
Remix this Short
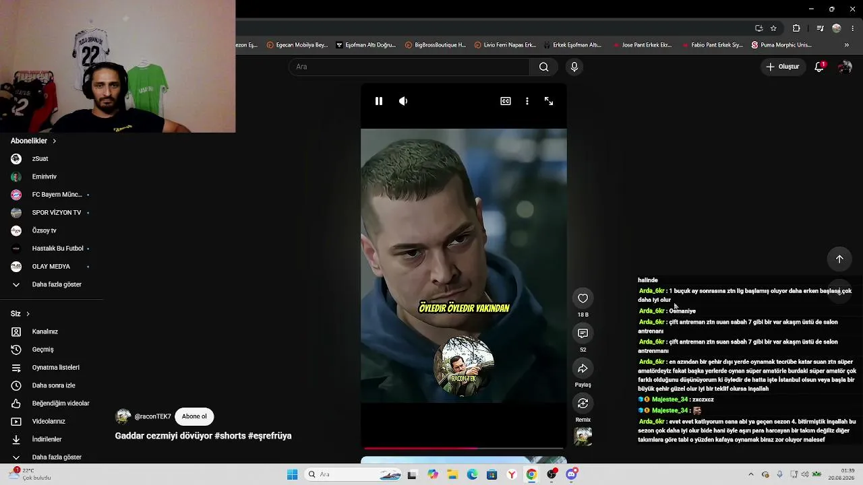(x=583, y=403)
